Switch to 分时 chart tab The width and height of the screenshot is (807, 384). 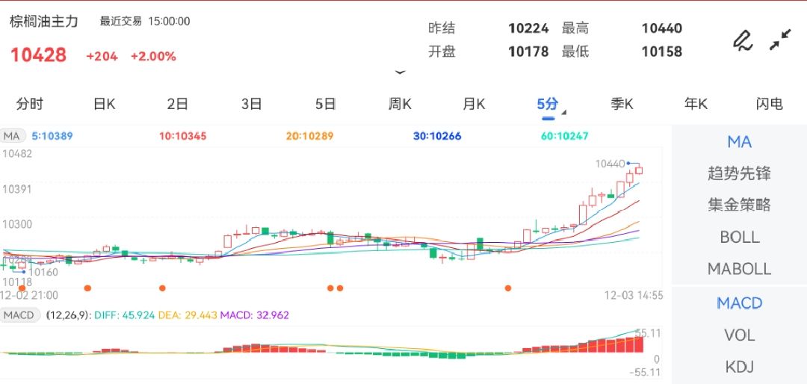30,104
